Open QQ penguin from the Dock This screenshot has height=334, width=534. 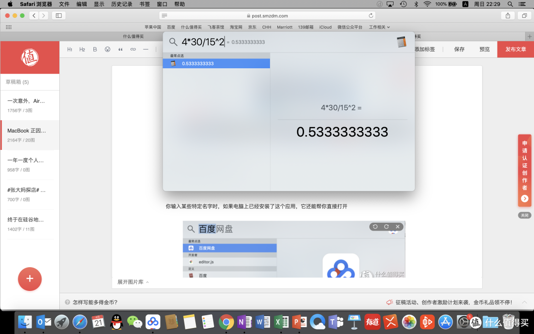tap(117, 322)
